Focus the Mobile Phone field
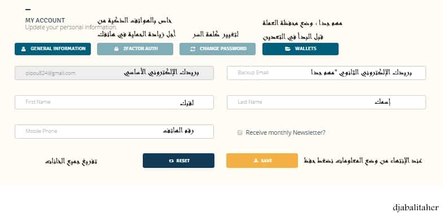This screenshot has width=443, height=213. 114,131
